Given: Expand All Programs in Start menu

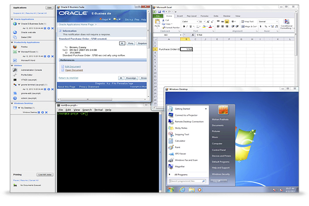Looking at the screenshot, I should point(181,175).
